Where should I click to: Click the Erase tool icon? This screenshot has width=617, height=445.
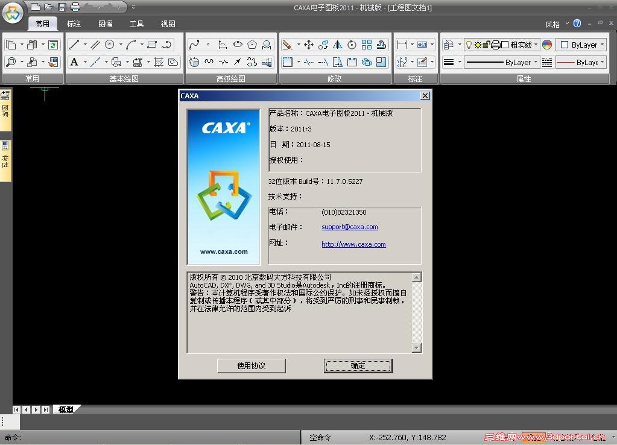pos(287,45)
